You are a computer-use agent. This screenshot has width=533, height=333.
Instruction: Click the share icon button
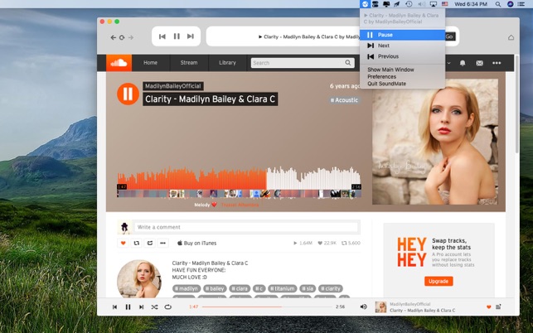click(x=150, y=243)
